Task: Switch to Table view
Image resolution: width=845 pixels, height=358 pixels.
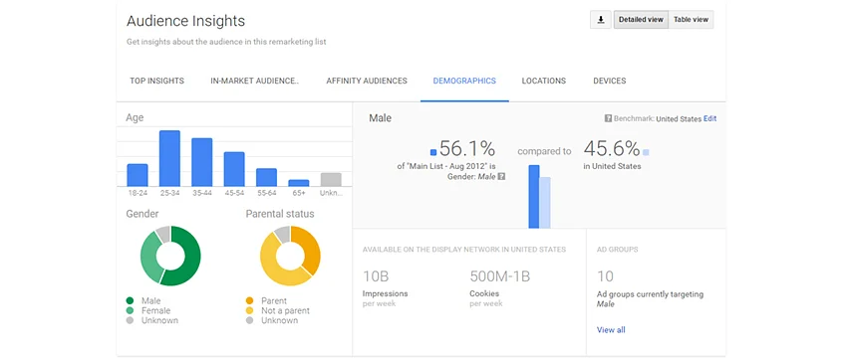Action: coord(691,20)
